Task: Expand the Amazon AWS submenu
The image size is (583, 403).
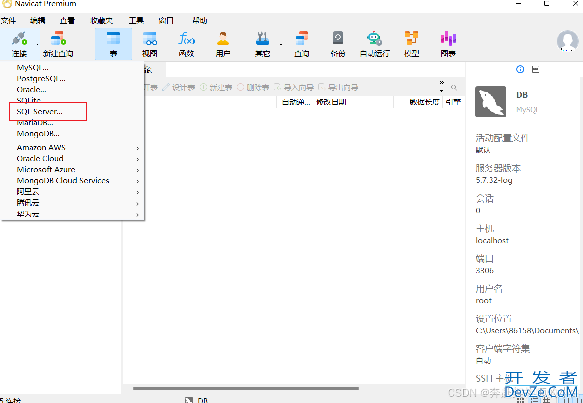Action: [73, 148]
